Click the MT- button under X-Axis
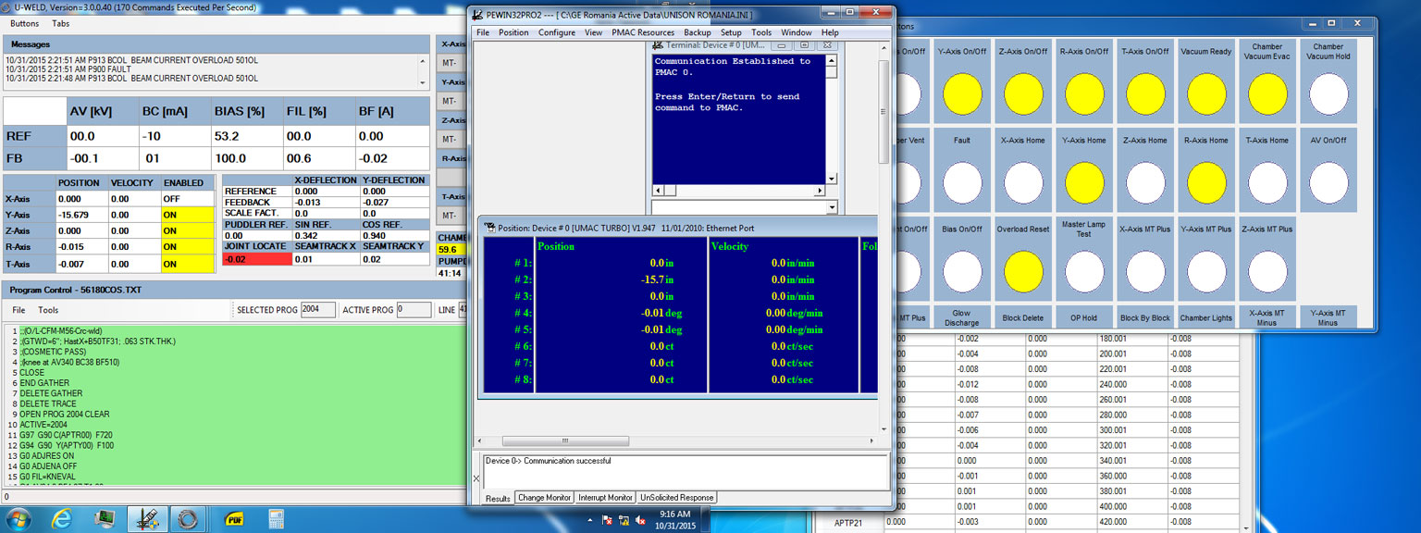Image resolution: width=1421 pixels, height=533 pixels. click(451, 62)
